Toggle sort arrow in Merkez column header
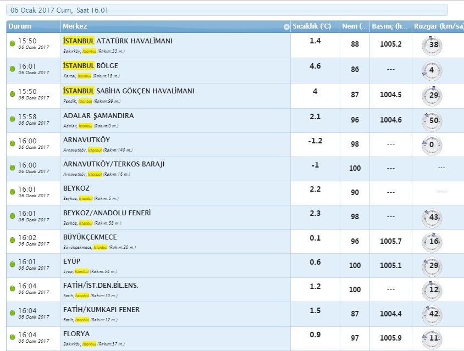 pyautogui.click(x=286, y=26)
